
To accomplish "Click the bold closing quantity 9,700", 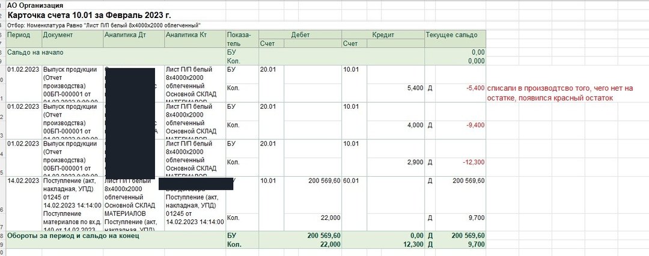I will 476,245.
